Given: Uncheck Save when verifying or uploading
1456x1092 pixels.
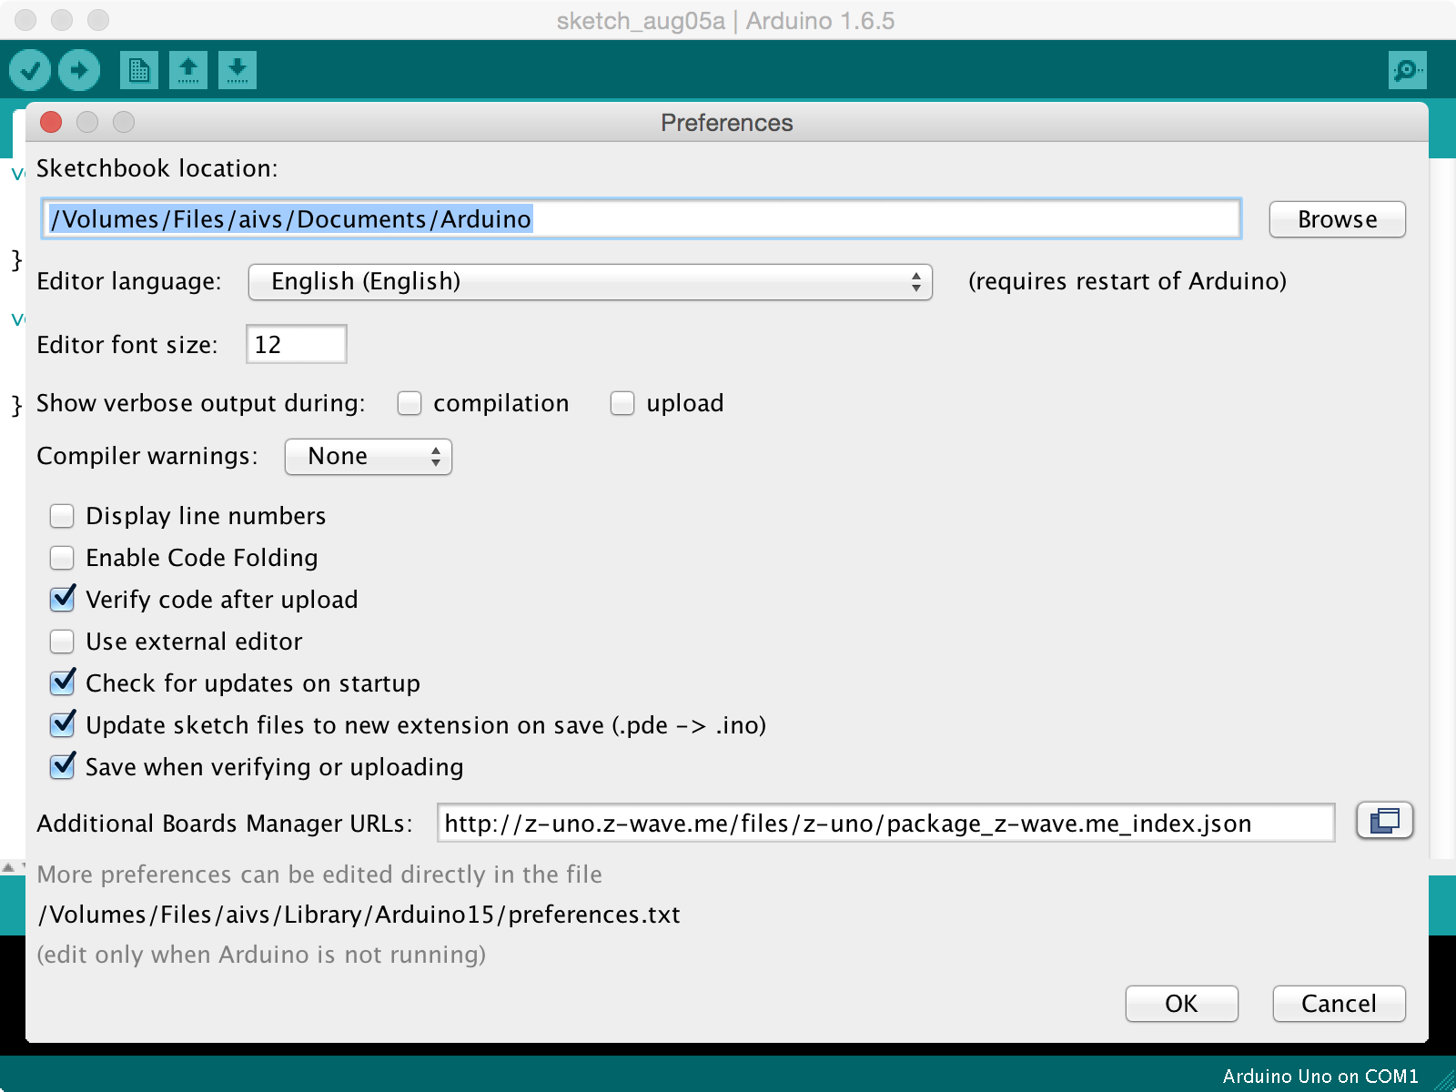Looking at the screenshot, I should pos(62,766).
